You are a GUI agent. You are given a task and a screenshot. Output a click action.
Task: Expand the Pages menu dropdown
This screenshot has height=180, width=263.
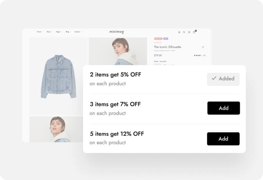point(59,32)
